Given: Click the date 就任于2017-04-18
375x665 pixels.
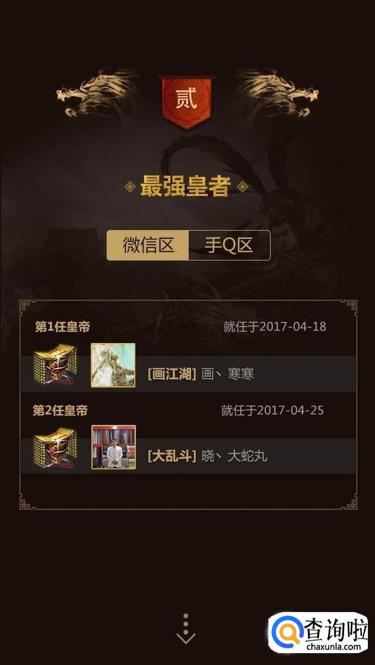Looking at the screenshot, I should pos(275,327).
